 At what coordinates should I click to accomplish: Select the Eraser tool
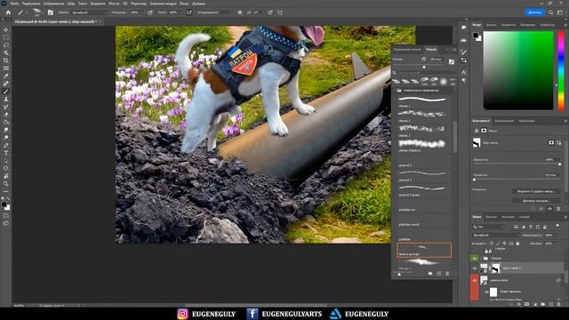pyautogui.click(x=6, y=115)
